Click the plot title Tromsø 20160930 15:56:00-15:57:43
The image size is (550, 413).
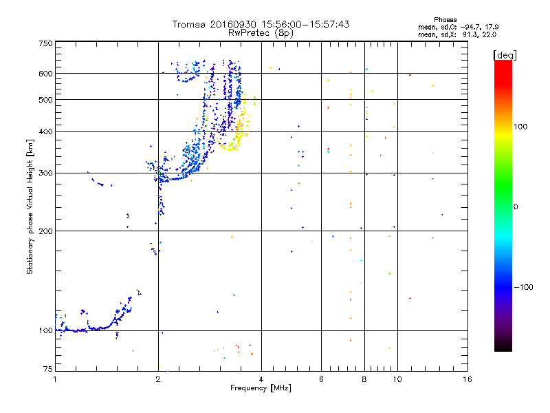coord(261,24)
